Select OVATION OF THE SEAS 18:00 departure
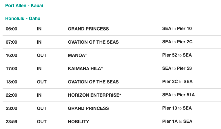The height and width of the screenshot is (129, 221). (x=112, y=82)
